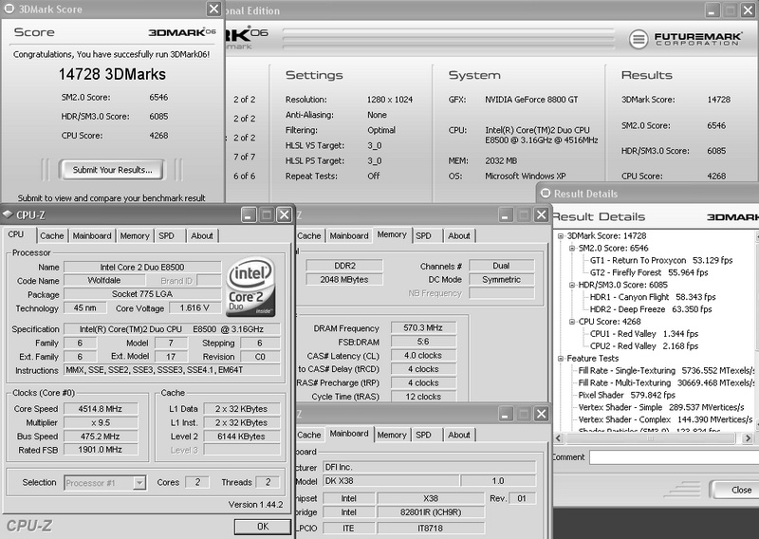Select CPU1 - Red Valley row
The image size is (759, 539).
(x=644, y=334)
